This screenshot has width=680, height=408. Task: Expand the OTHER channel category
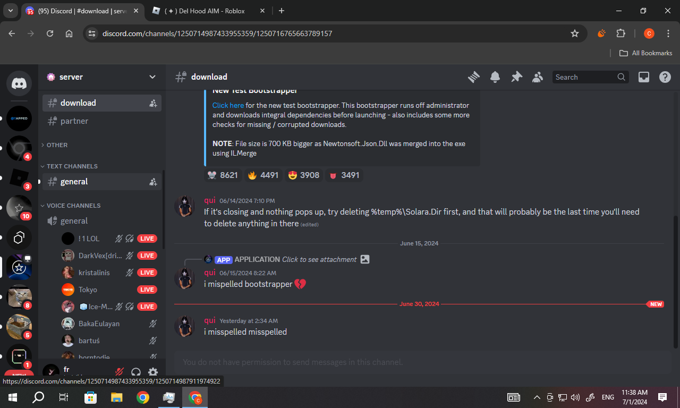coord(57,145)
